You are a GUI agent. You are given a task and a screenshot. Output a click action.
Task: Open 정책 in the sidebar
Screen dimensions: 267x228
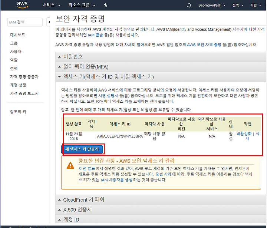coord(14,68)
